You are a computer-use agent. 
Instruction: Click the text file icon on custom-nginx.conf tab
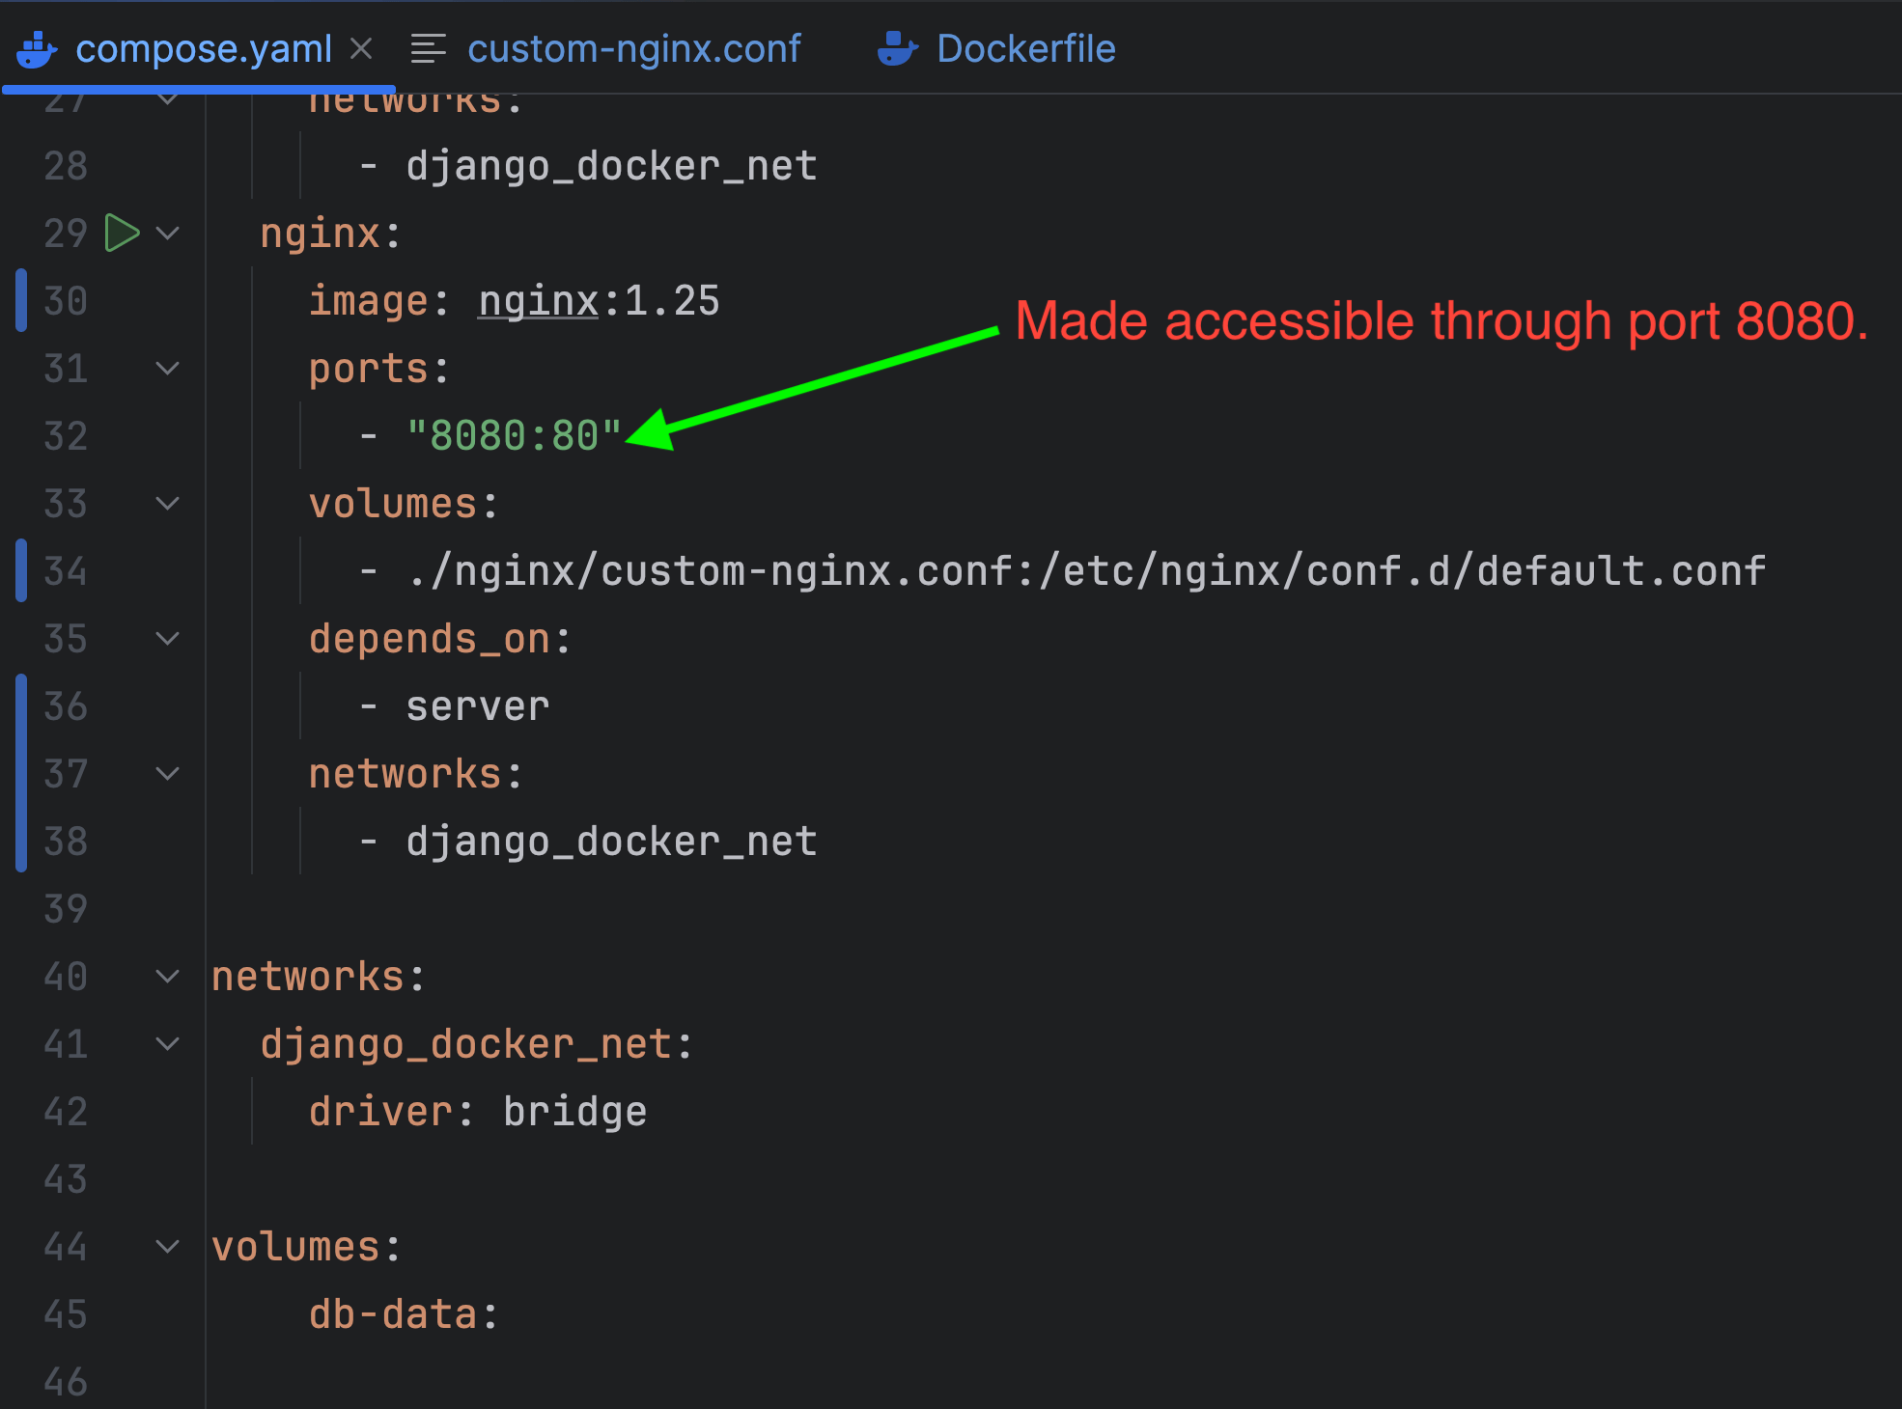point(428,49)
